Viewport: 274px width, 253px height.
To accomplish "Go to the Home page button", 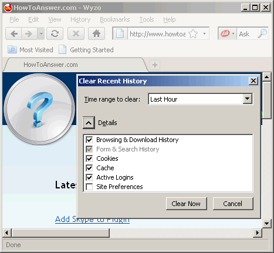I will (x=96, y=33).
